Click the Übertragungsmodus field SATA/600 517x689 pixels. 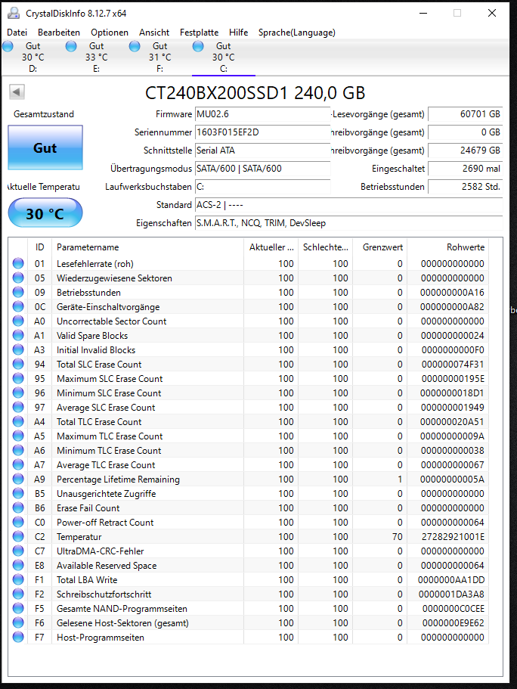point(262,169)
